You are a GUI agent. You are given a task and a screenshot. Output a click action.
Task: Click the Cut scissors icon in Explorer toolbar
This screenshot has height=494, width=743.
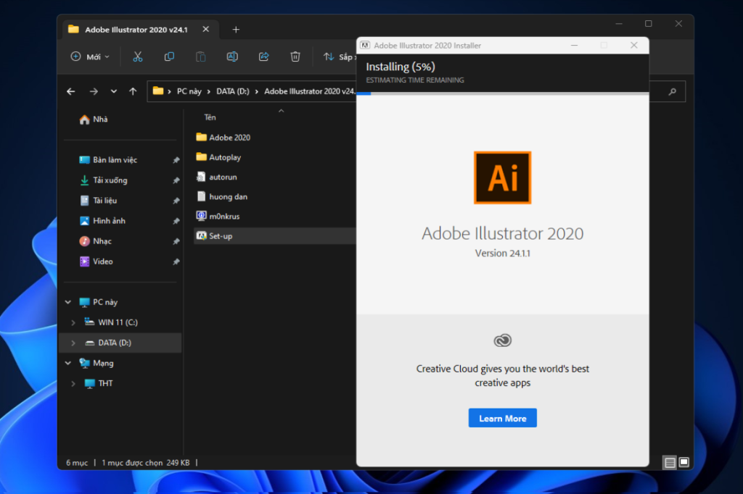tap(137, 56)
